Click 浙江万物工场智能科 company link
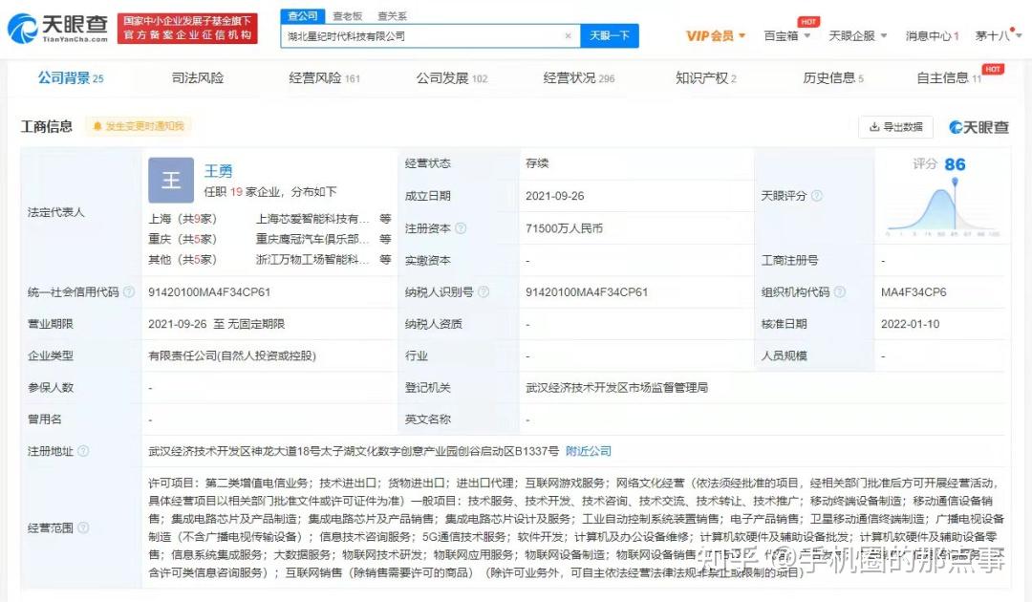The height and width of the screenshot is (602, 1032). tap(312, 259)
